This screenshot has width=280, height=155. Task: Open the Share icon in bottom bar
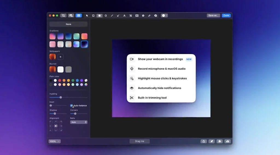click(203, 141)
